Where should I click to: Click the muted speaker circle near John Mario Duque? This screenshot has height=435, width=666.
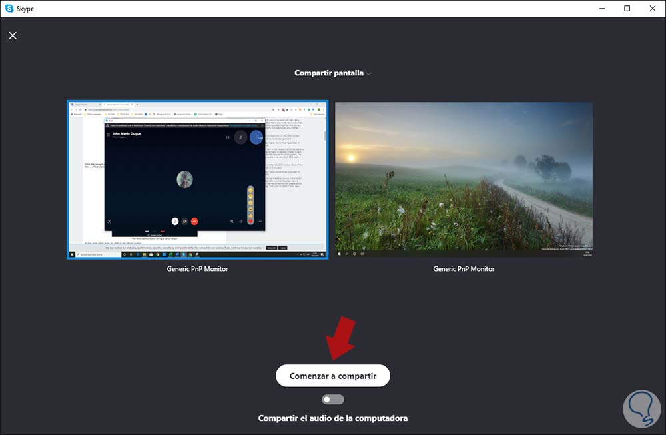[x=240, y=137]
